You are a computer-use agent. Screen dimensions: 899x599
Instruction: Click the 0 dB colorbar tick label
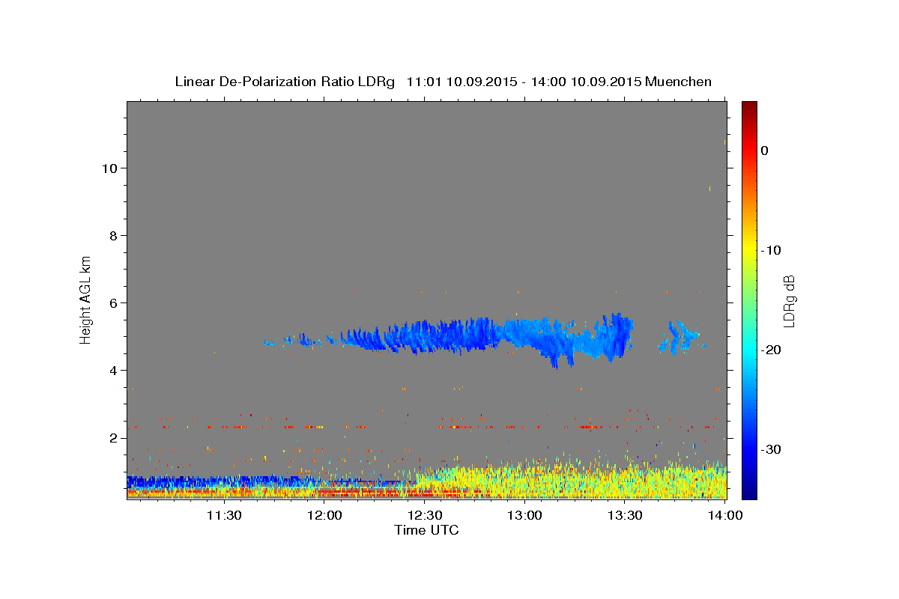(x=764, y=150)
